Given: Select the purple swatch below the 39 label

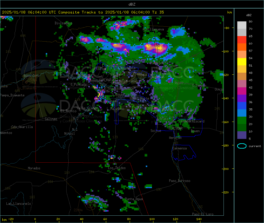Looking at the screenshot, I should tap(242, 98).
